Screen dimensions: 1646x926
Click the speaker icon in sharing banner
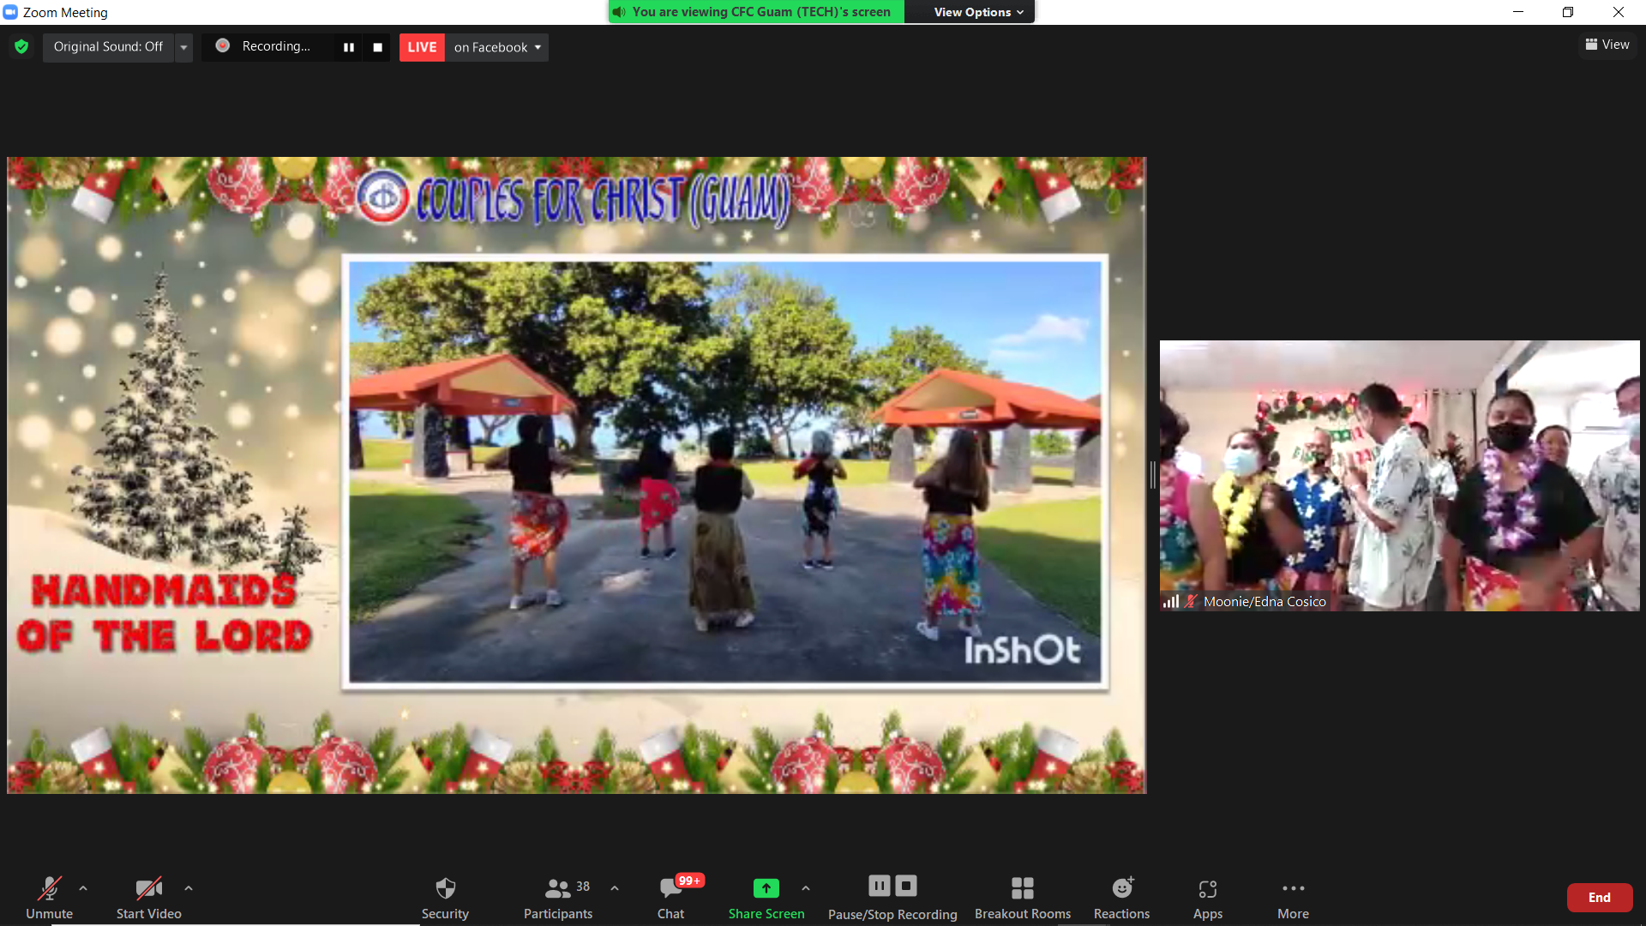tap(620, 12)
